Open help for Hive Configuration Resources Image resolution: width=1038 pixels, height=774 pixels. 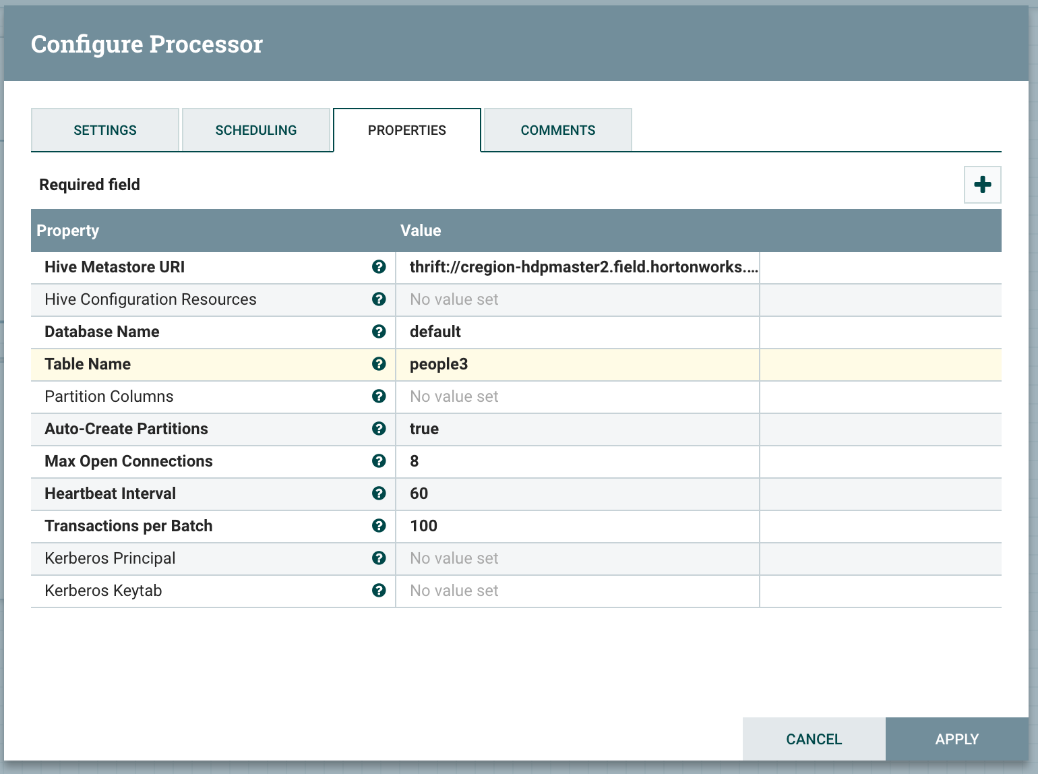[x=379, y=299]
